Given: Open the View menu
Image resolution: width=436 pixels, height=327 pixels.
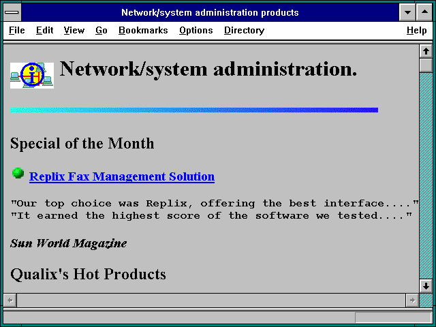Looking at the screenshot, I should 74,30.
